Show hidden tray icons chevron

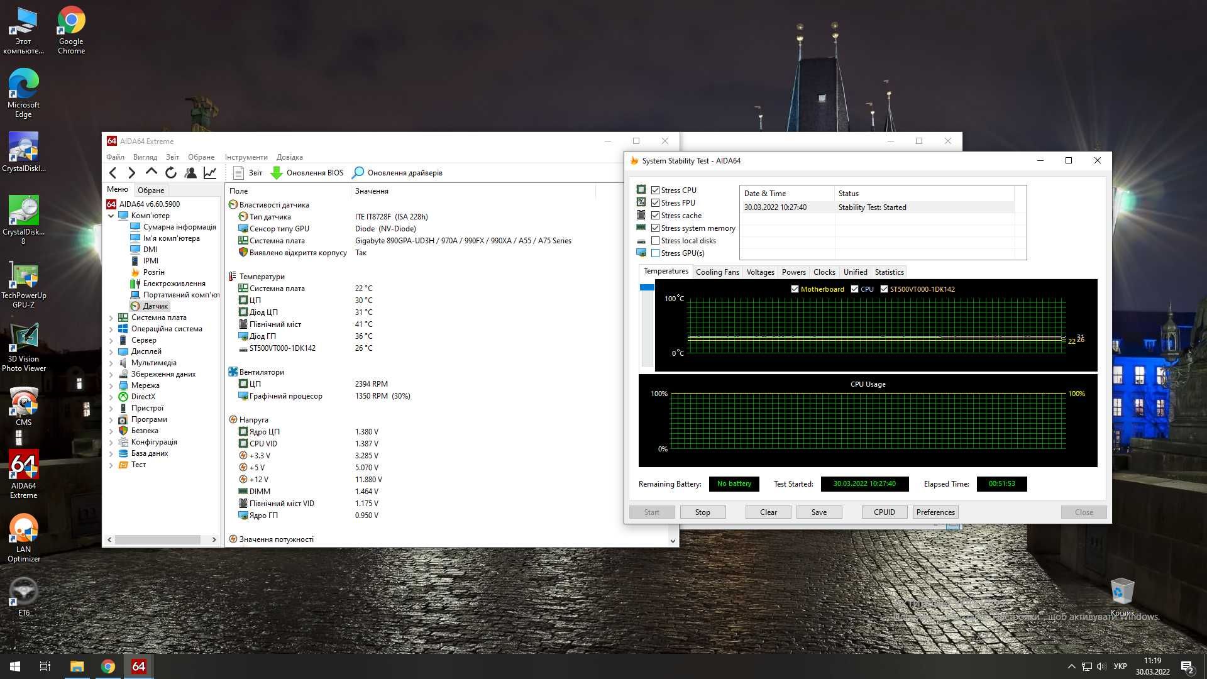click(x=1071, y=666)
